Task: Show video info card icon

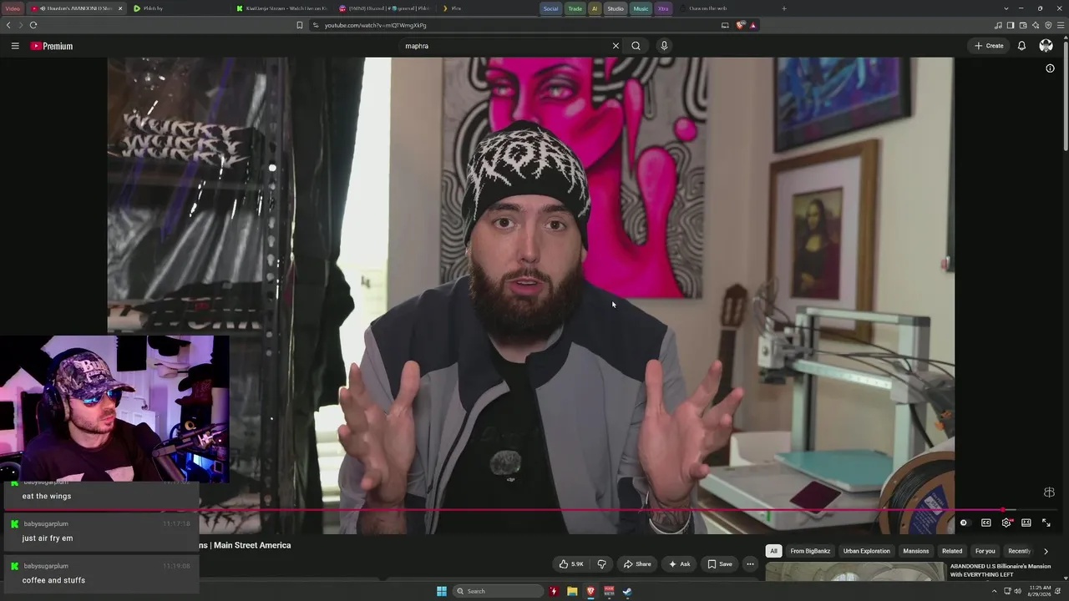Action: click(1050, 68)
